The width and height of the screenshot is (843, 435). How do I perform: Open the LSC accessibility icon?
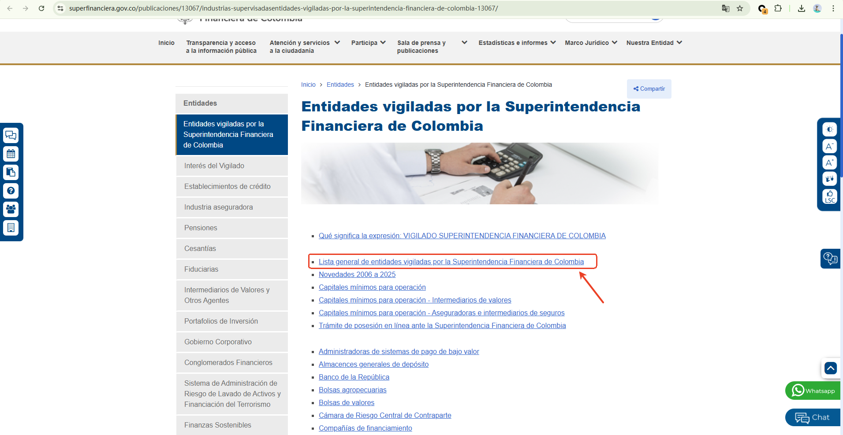pos(829,196)
